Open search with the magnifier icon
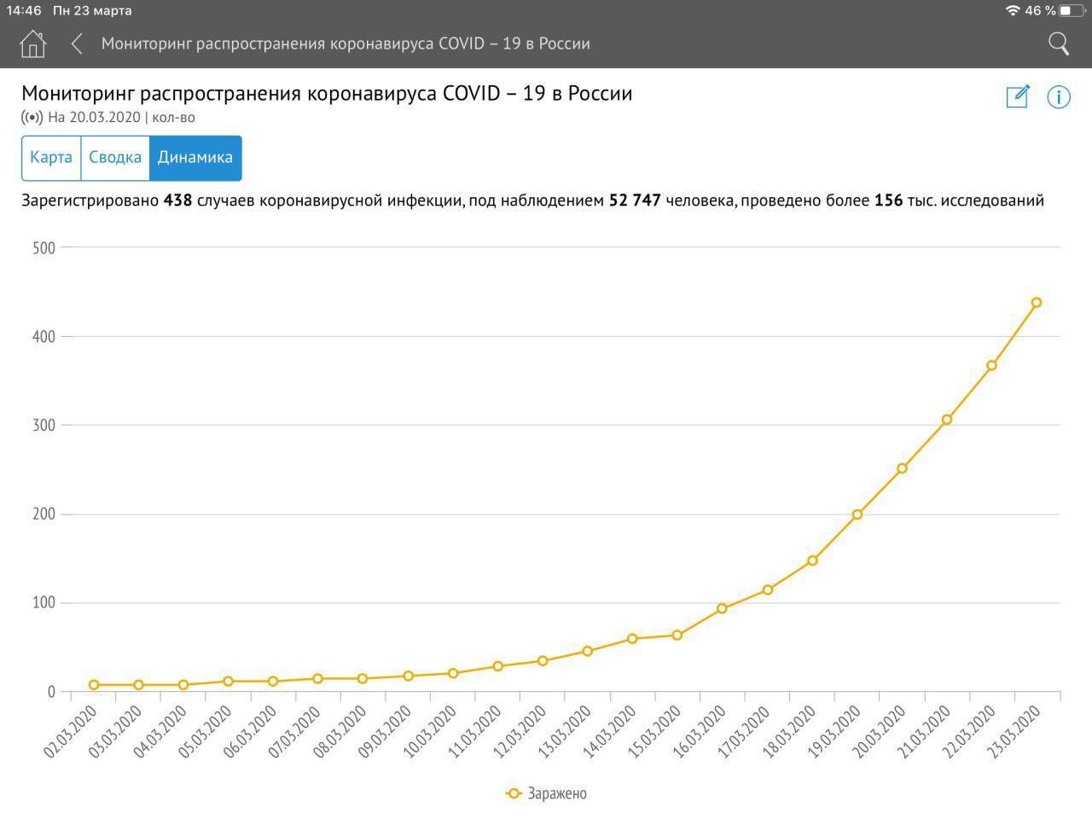The height and width of the screenshot is (819, 1092). (x=1059, y=44)
